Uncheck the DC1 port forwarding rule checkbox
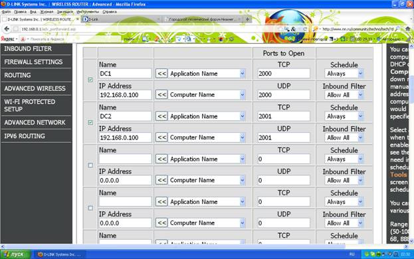This screenshot has height=259, width=414. pyautogui.click(x=90, y=80)
